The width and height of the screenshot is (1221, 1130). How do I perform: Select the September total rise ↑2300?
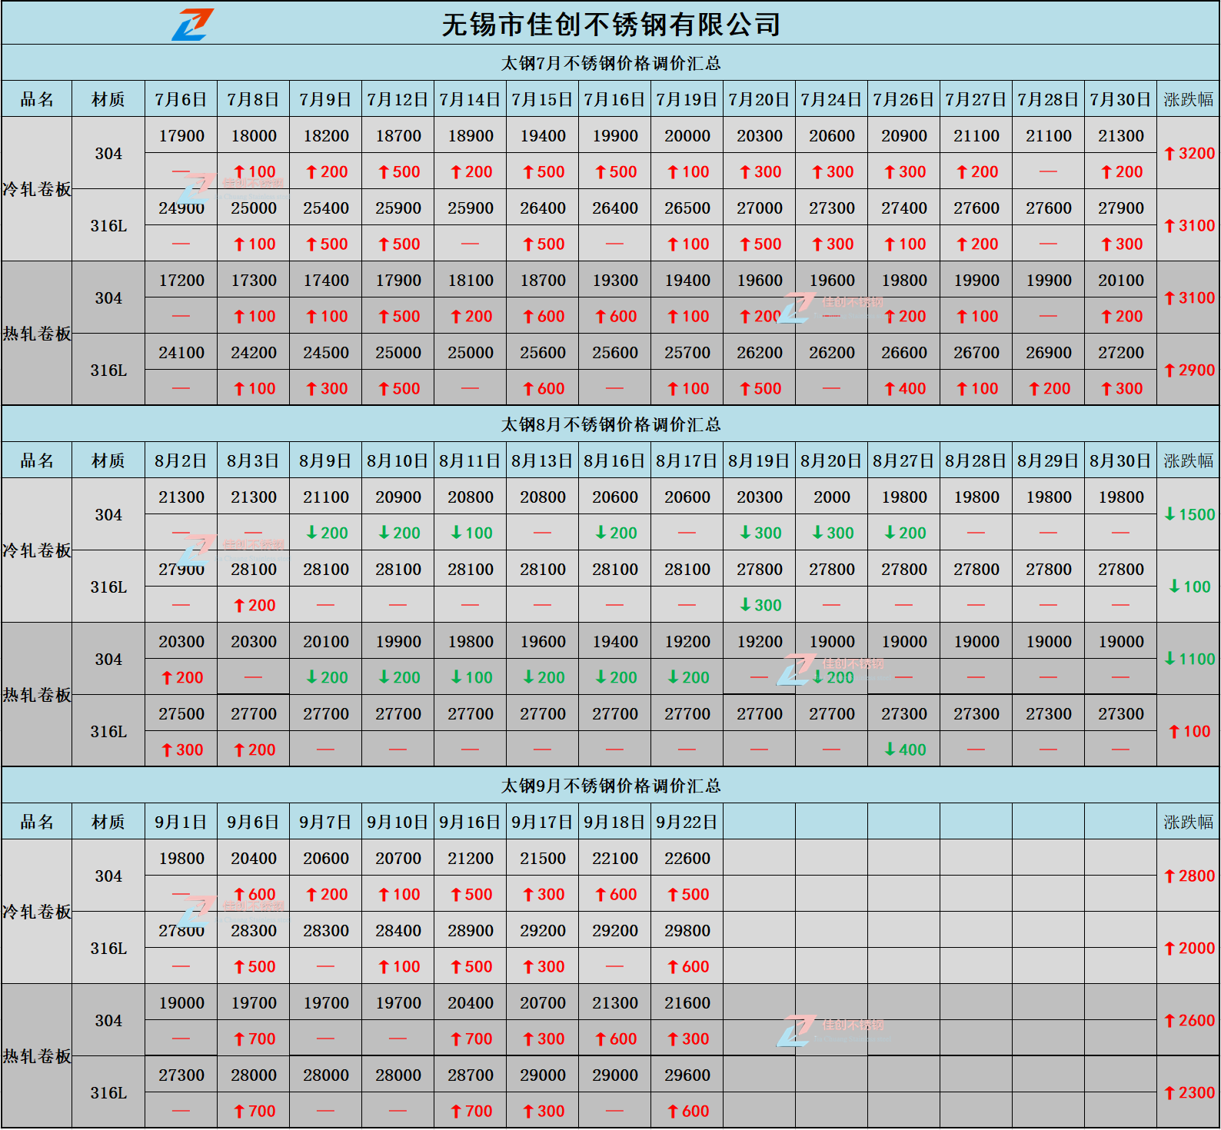[1189, 1092]
